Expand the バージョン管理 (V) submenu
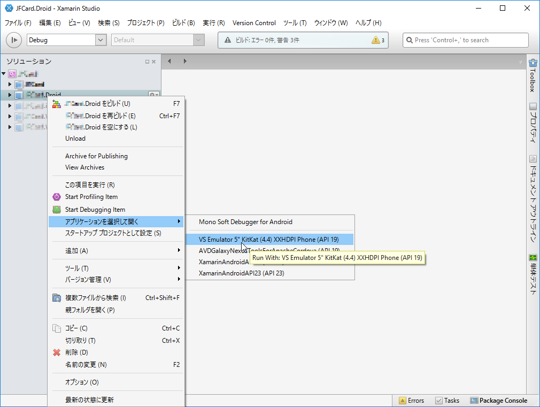Screen dimensions: 540x407 116,280
